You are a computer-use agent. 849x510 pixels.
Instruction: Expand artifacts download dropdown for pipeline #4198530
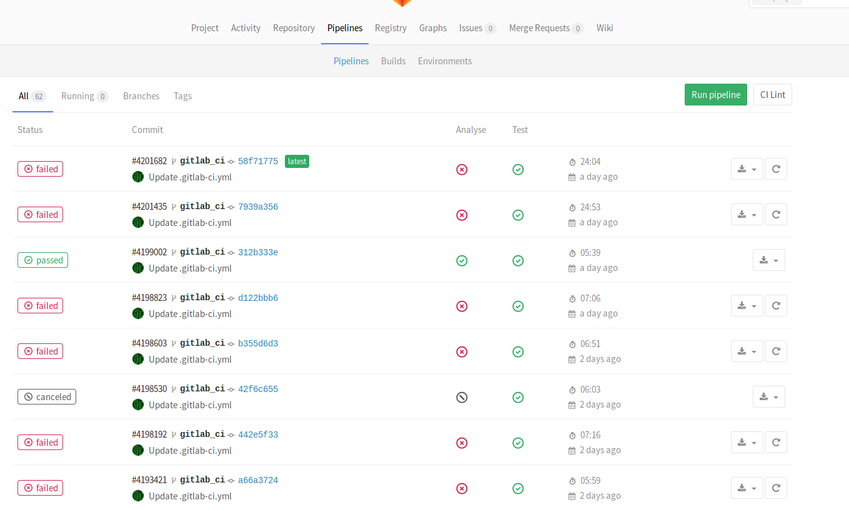coord(769,396)
